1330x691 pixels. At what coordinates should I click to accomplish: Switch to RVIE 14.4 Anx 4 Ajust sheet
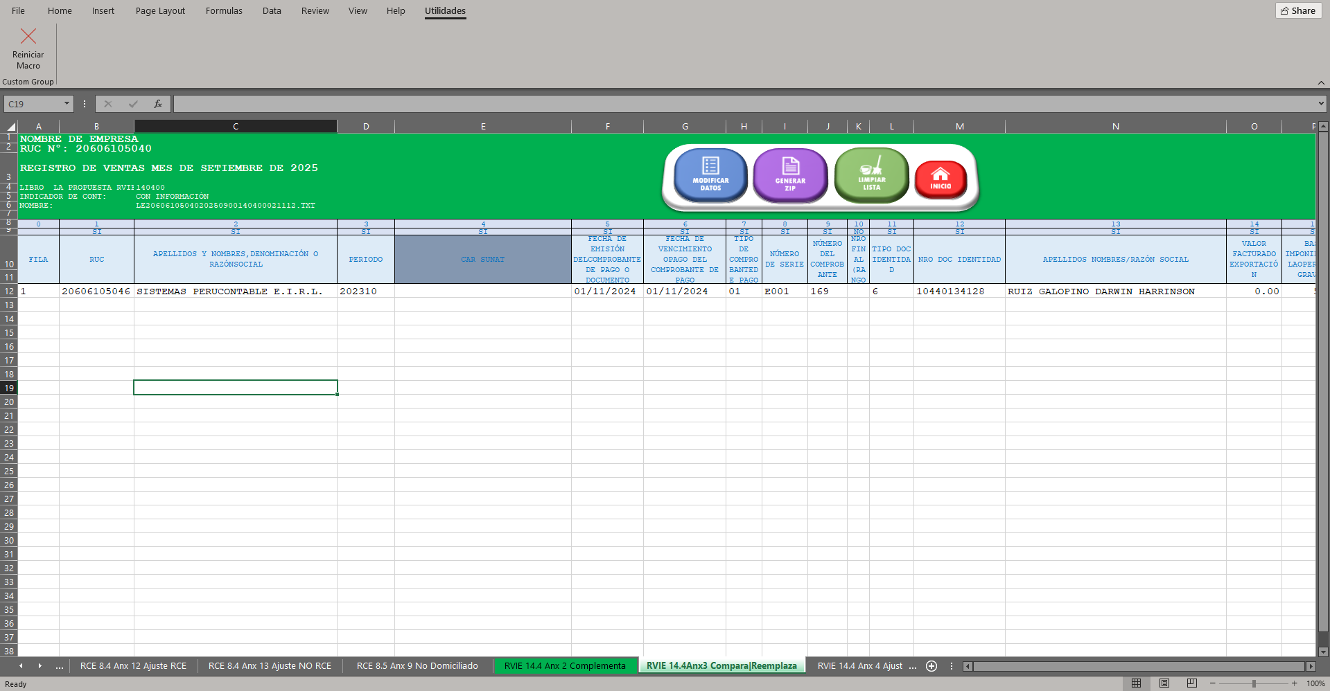click(x=859, y=666)
